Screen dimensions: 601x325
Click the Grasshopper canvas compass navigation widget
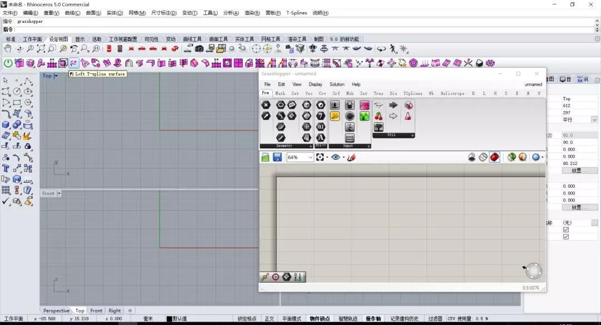click(533, 271)
